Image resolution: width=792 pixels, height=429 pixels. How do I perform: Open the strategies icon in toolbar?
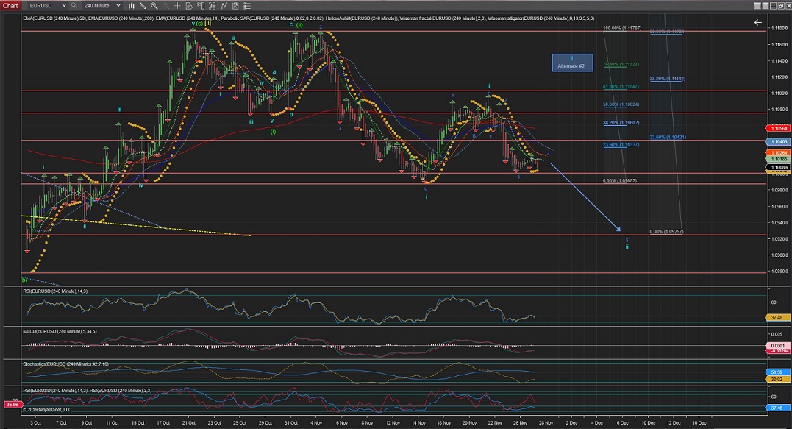[224, 5]
